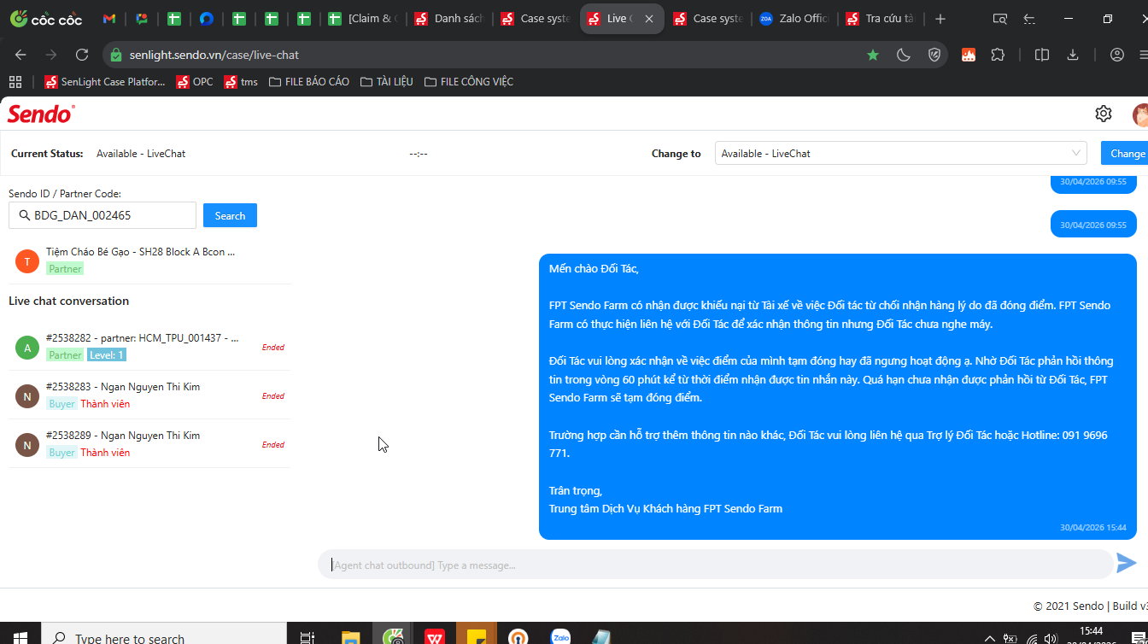Open the FILE BÁO CÁO bookmark folder
The image size is (1148, 644).
(308, 82)
